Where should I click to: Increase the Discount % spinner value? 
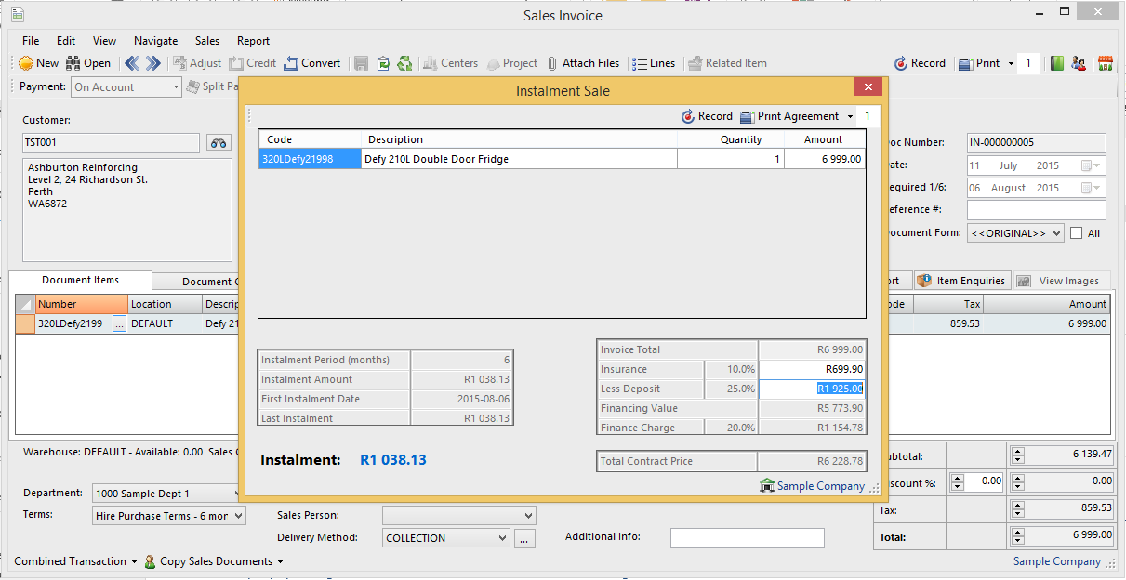pos(957,479)
